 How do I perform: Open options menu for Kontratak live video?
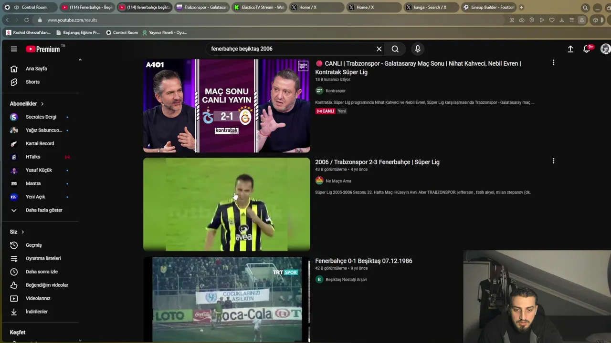553,62
